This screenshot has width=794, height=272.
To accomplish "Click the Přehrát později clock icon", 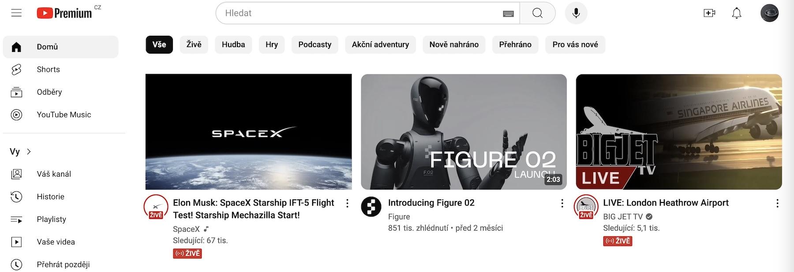I will (x=16, y=265).
